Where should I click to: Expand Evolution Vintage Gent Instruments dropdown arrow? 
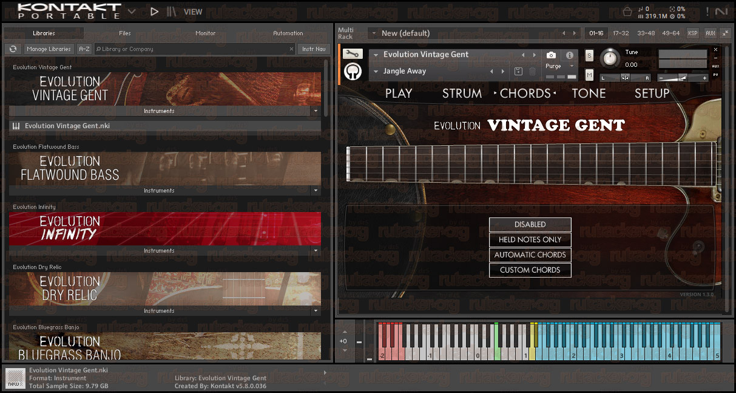(315, 111)
